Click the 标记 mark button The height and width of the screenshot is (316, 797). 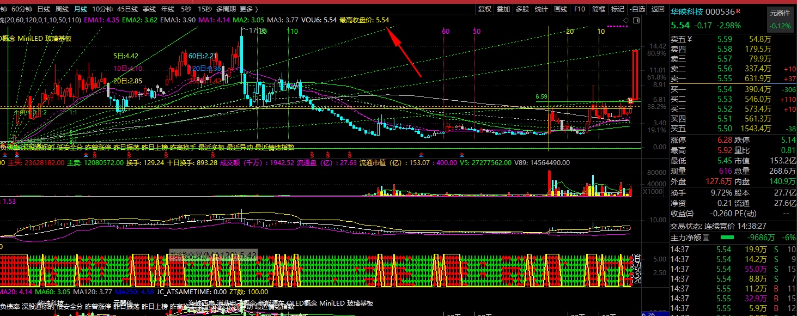[x=618, y=9]
